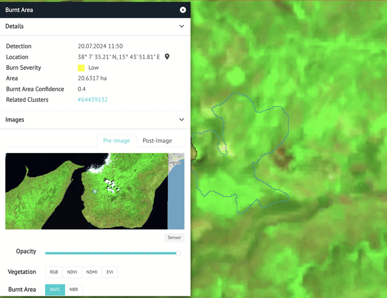The width and height of the screenshot is (387, 298).
Task: Click the location pin icon beside coordinates
Action: pyautogui.click(x=167, y=57)
